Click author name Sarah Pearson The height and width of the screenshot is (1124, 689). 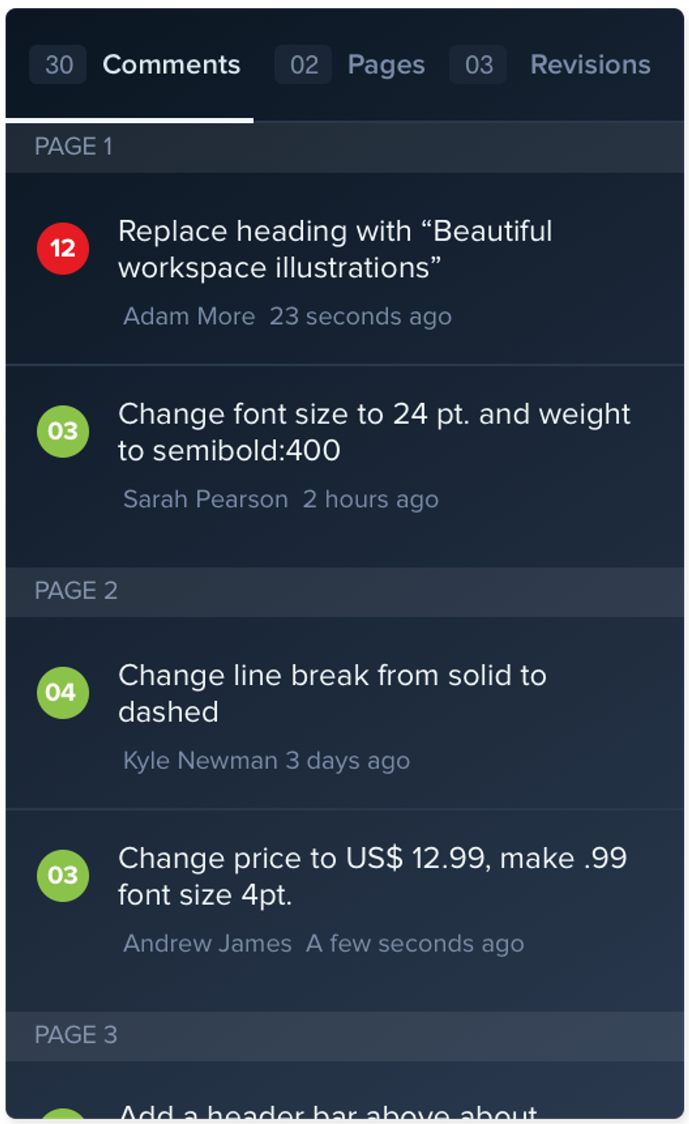pos(206,499)
